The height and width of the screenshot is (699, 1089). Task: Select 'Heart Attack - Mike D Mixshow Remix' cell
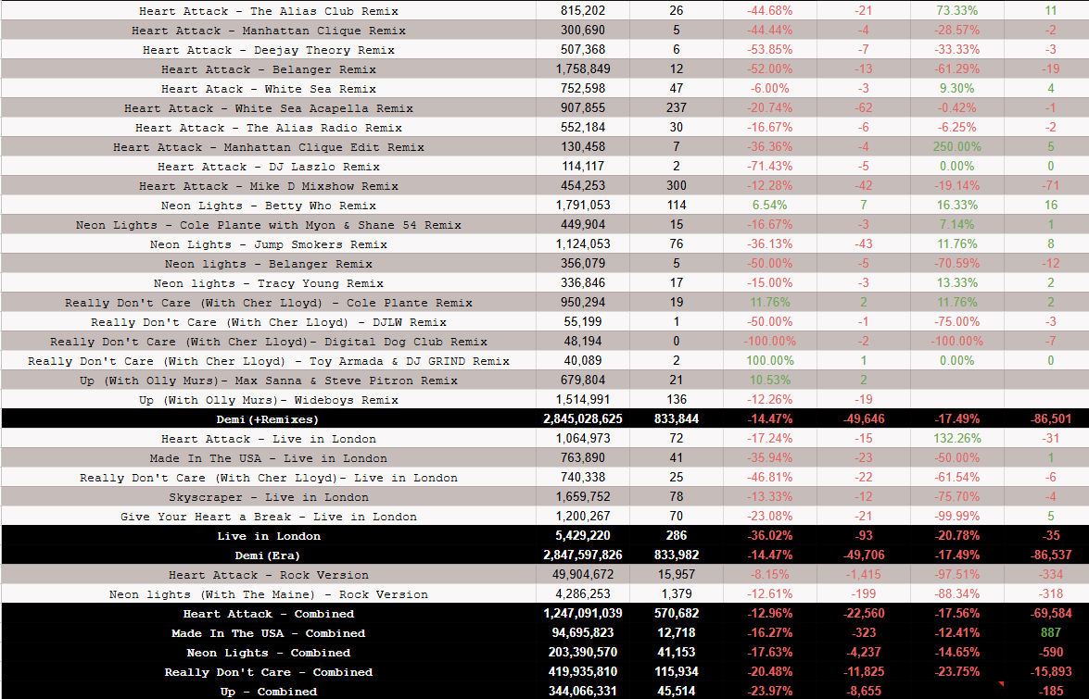point(268,186)
